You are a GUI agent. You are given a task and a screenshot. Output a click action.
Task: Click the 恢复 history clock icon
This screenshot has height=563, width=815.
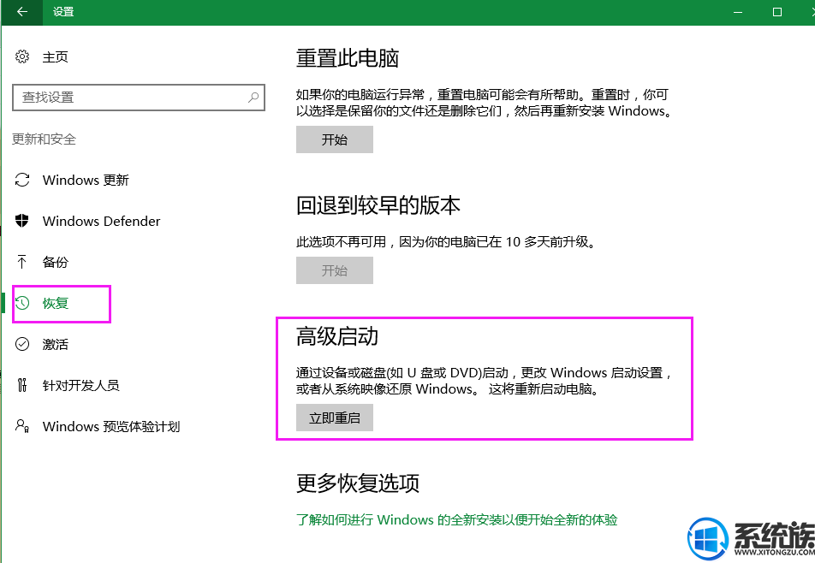click(x=22, y=303)
